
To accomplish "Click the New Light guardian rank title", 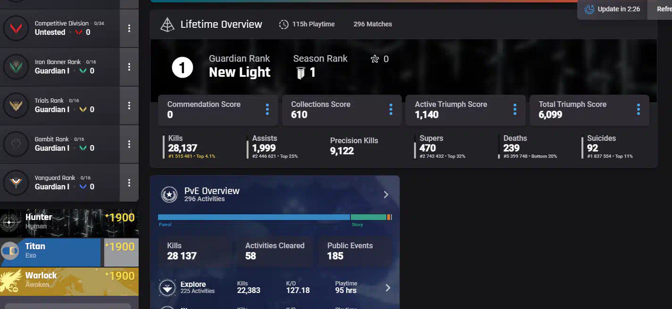I will pyautogui.click(x=240, y=72).
